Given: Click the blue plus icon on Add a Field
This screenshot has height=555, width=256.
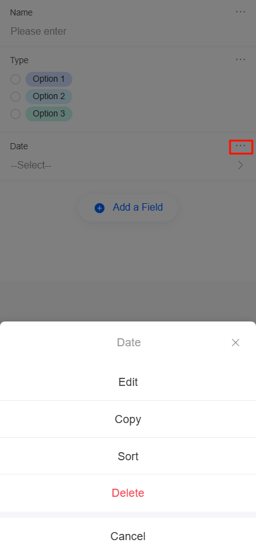Looking at the screenshot, I should [100, 208].
